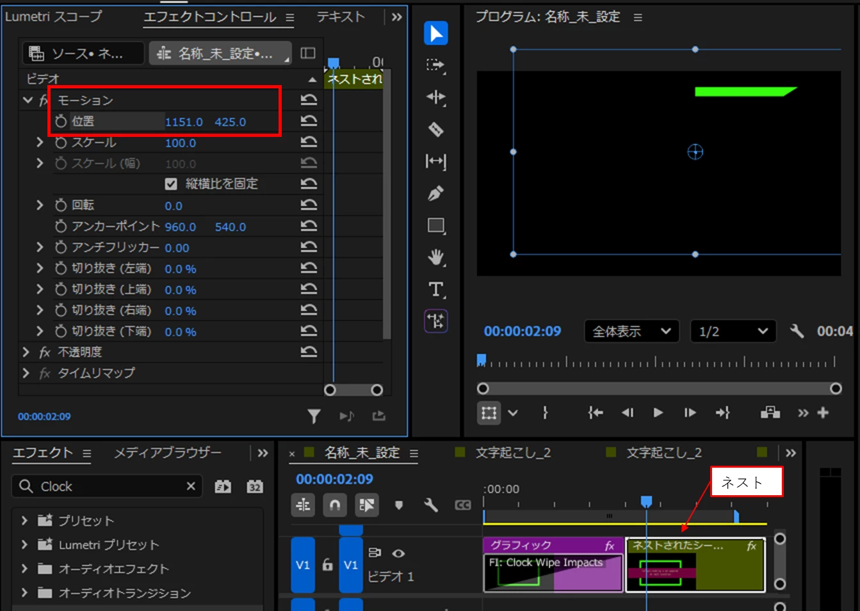
Task: Toggle 縦横比を固定 checkbox
Action: [x=171, y=184]
